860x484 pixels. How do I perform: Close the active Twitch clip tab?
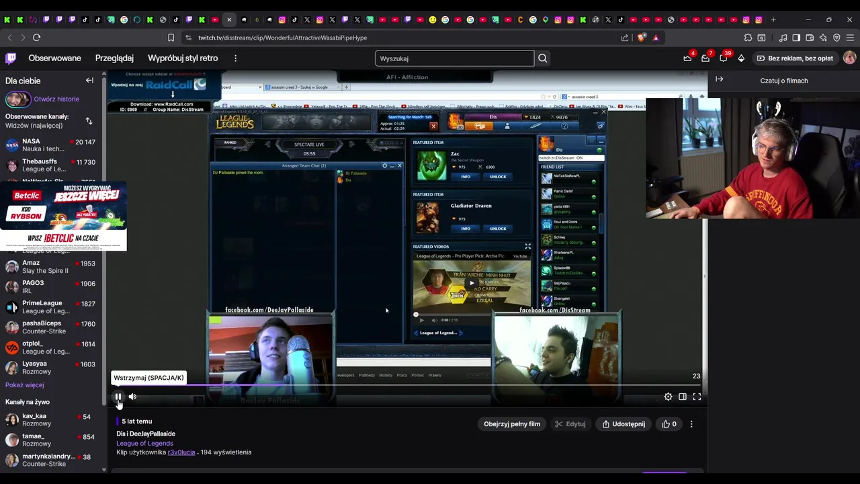[229, 19]
